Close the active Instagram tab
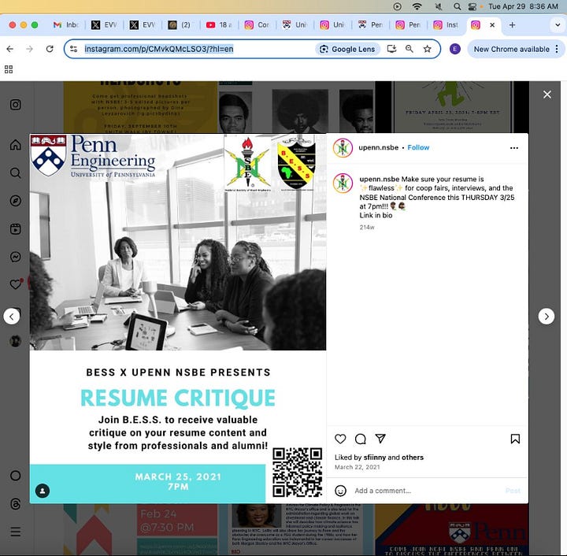The image size is (567, 556). click(x=492, y=25)
